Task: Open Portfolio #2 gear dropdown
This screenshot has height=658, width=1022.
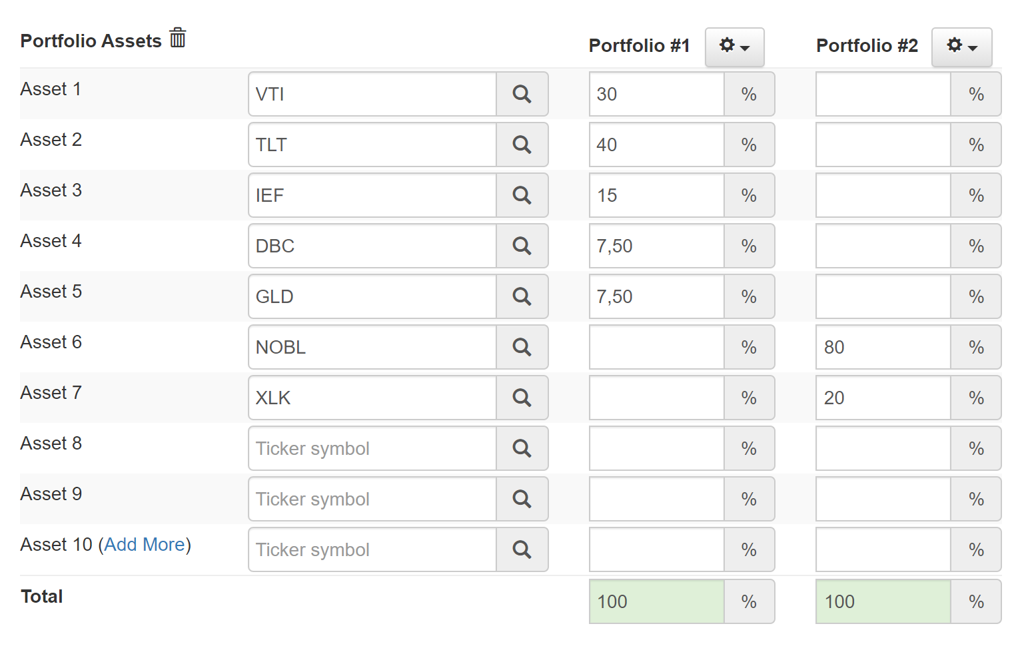Action: pyautogui.click(x=962, y=47)
